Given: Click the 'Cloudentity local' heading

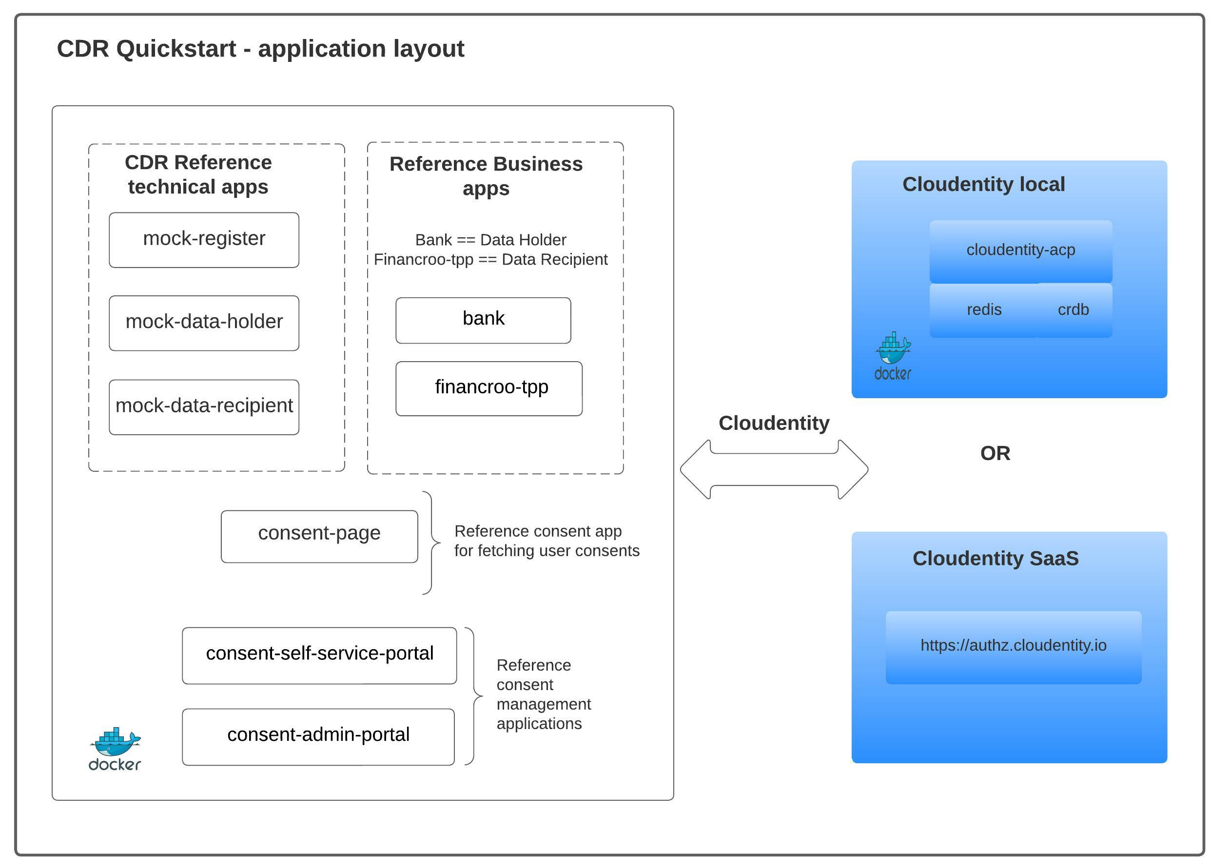Looking at the screenshot, I should coord(983,184).
